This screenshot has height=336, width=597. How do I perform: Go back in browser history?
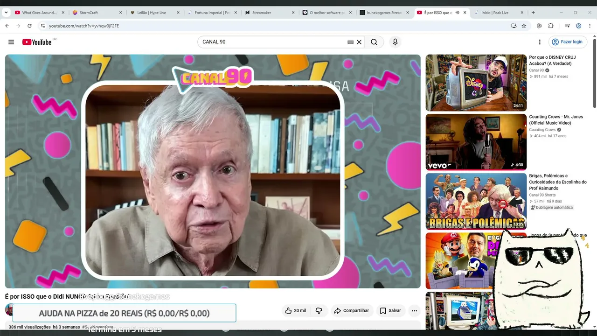point(7,26)
